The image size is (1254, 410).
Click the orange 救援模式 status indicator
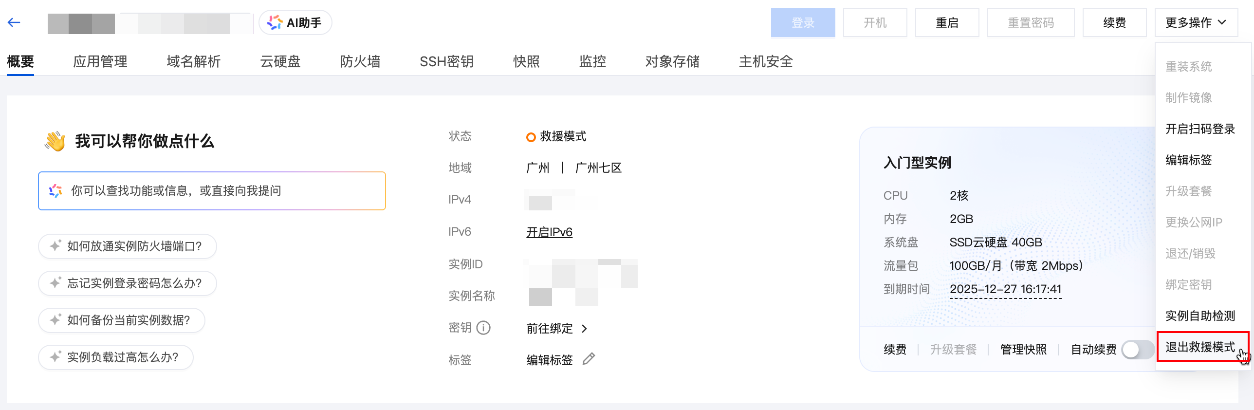click(531, 137)
